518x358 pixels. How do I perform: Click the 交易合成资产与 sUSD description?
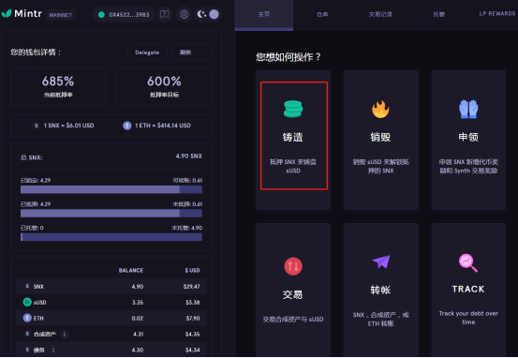click(293, 319)
